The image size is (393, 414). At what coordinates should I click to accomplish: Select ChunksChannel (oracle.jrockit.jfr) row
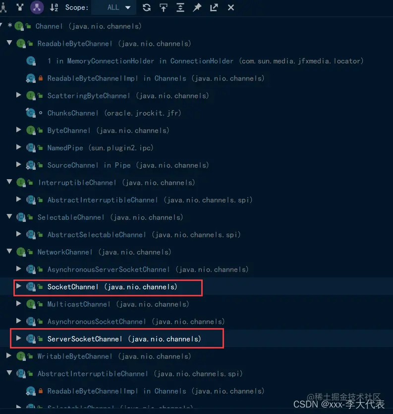(x=114, y=113)
